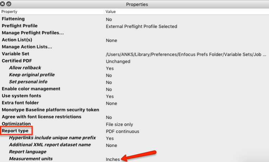The width and height of the screenshot is (269, 162).
Task: Click the detach panel icon beside close
Action: click(9, 4)
